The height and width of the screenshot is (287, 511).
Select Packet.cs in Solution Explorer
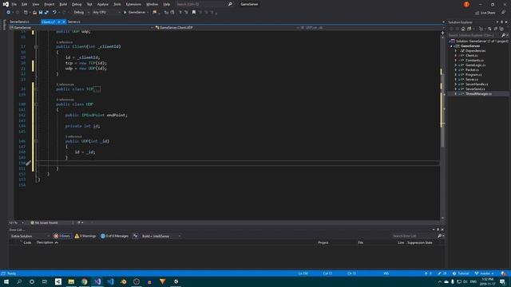472,70
